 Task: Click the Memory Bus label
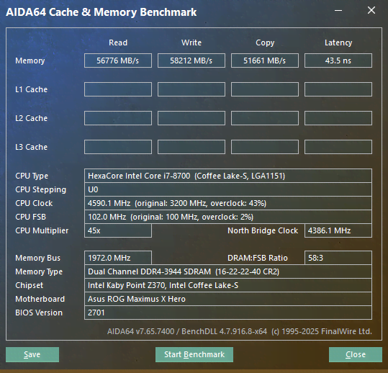coord(38,258)
